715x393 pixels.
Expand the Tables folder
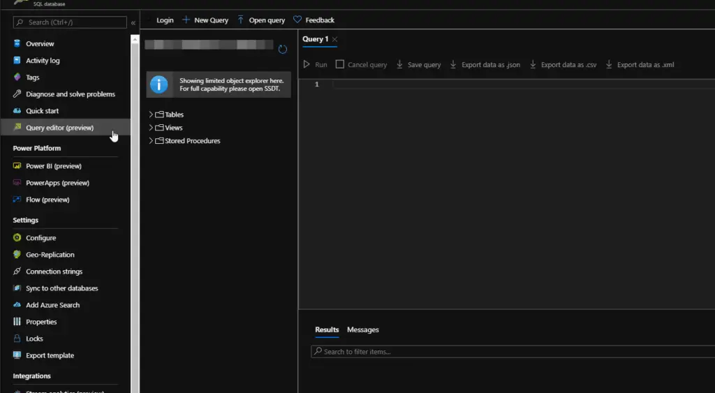click(151, 114)
